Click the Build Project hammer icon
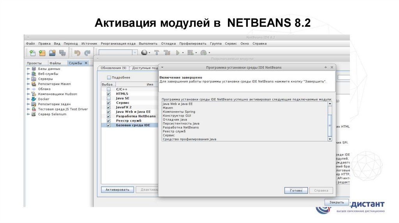Screen dimensions: 399x223 157,52
